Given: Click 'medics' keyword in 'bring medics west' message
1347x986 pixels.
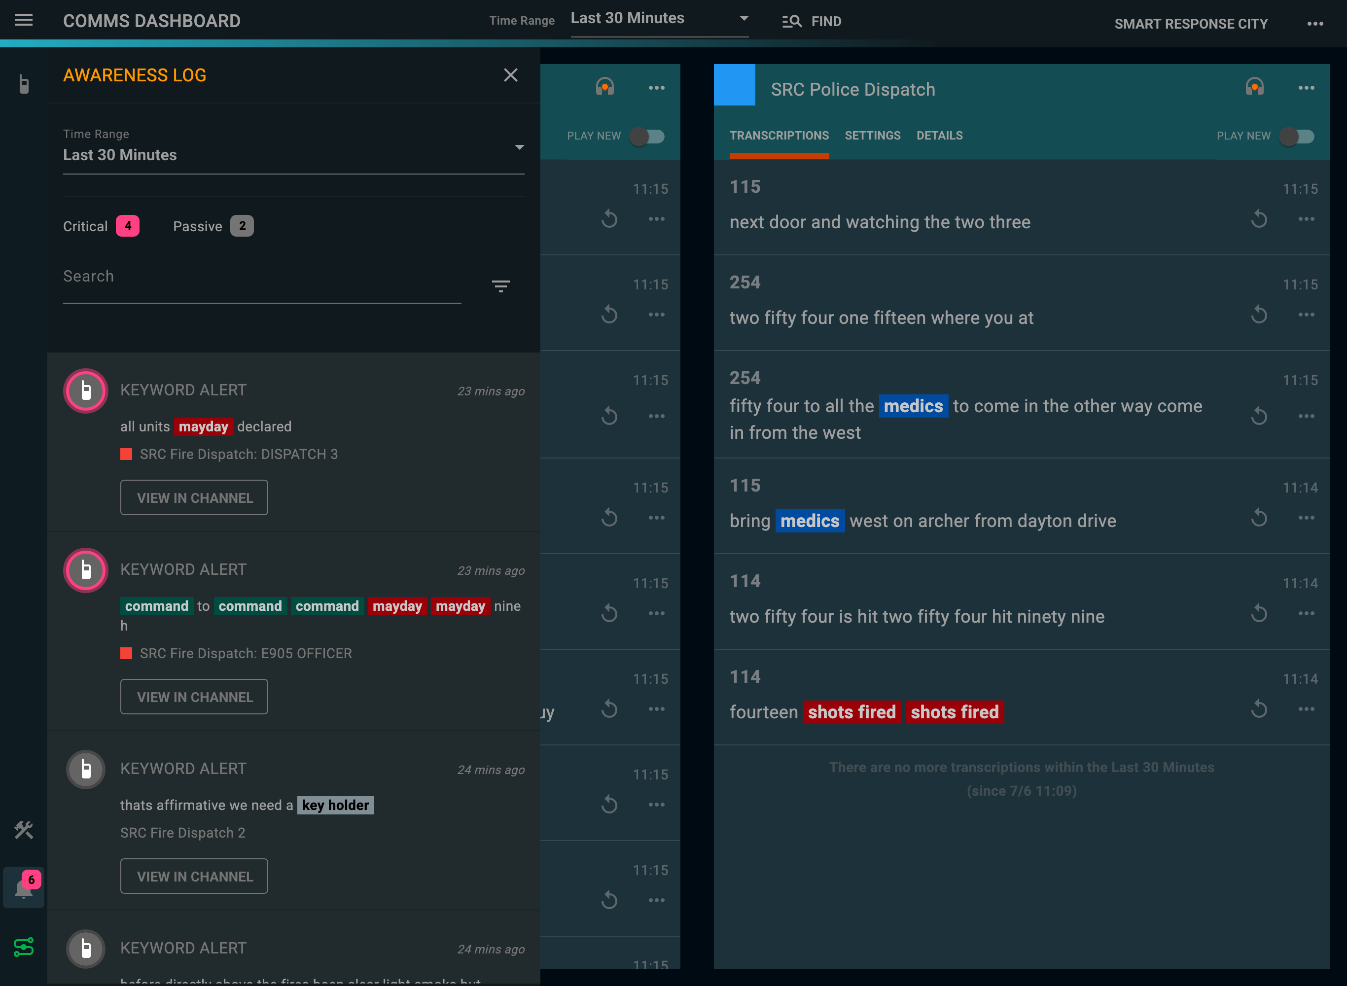Looking at the screenshot, I should pyautogui.click(x=810, y=521).
